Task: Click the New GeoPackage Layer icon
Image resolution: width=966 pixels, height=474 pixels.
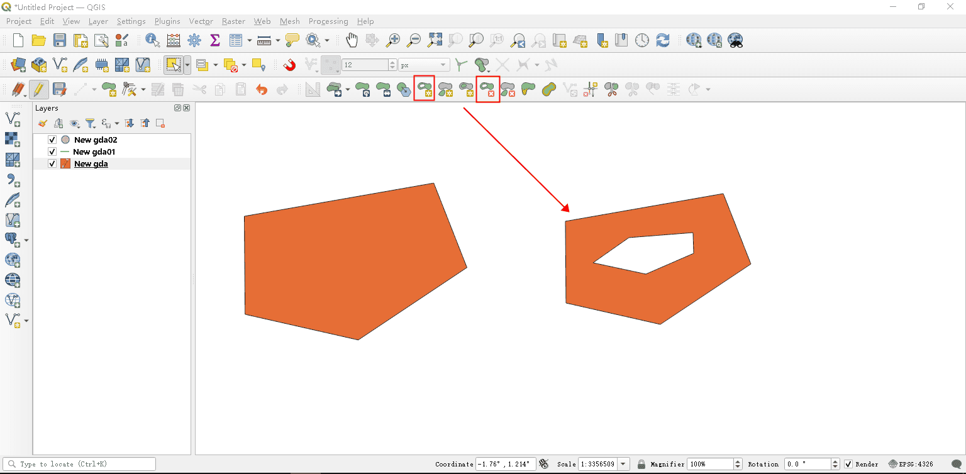Action: [39, 65]
